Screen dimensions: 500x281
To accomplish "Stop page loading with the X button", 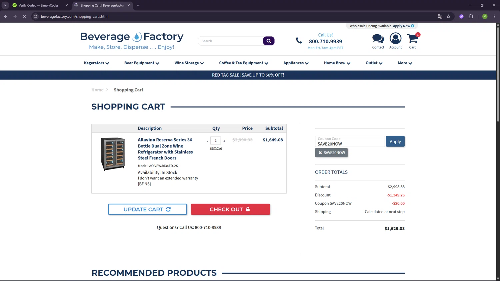I will tap(24, 16).
